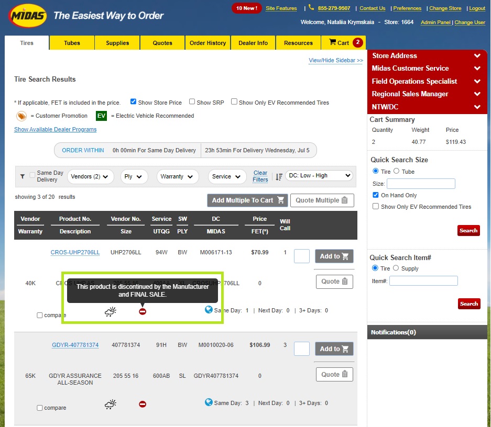The height and width of the screenshot is (427, 491).
Task: Click Search button under Quick Search Size
Action: [x=468, y=231]
